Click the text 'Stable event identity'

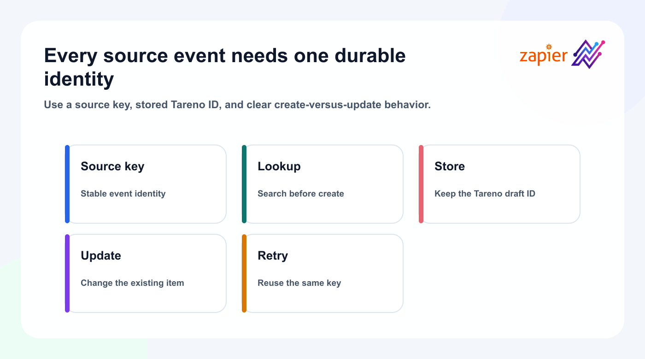pos(123,194)
